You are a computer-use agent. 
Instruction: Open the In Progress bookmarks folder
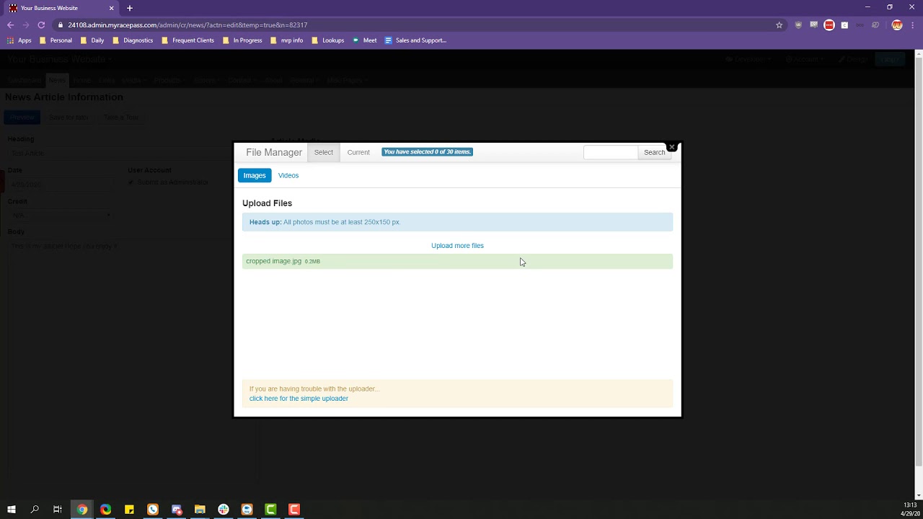[x=242, y=40]
